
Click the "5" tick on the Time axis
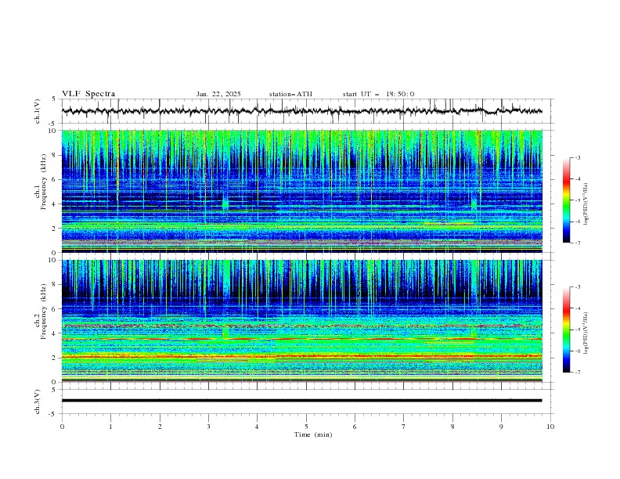pos(306,427)
